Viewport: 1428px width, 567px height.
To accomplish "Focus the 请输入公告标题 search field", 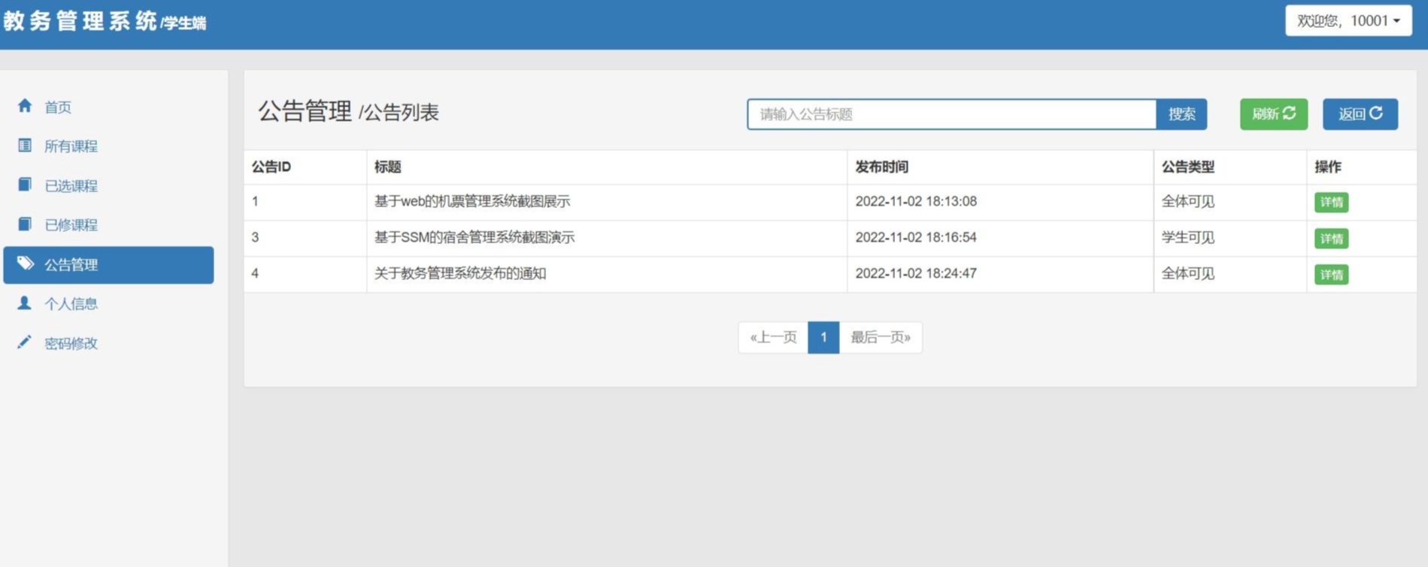I will [951, 114].
